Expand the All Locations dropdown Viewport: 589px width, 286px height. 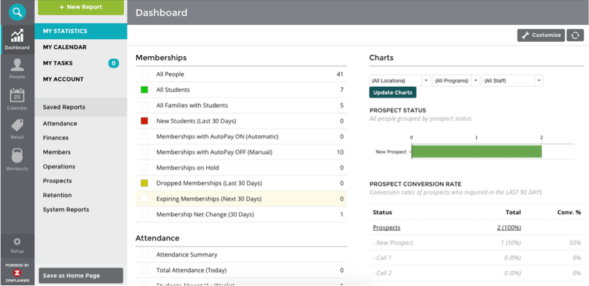(399, 81)
